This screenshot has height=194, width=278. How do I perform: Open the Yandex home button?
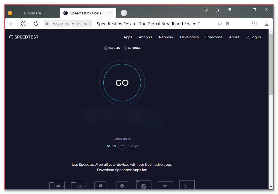pos(24,24)
